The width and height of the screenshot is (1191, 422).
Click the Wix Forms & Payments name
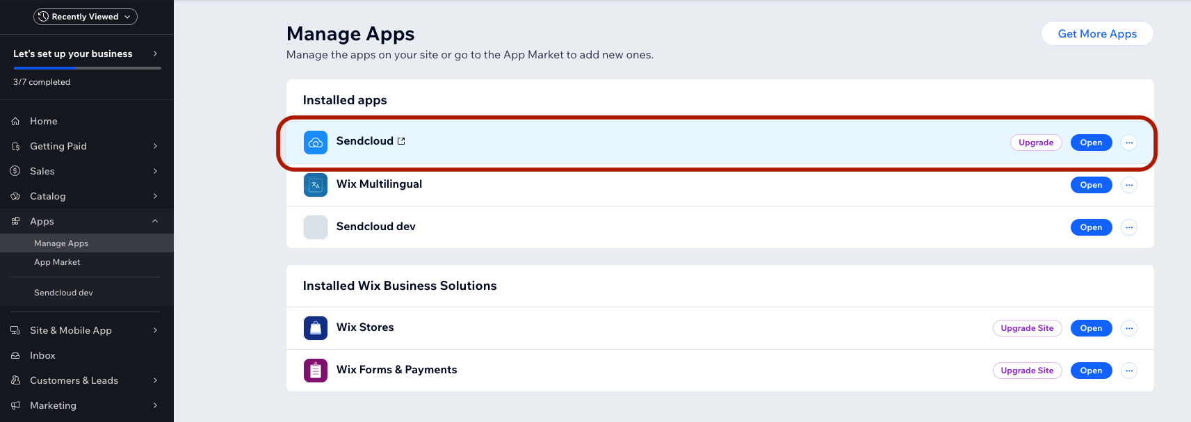397,370
